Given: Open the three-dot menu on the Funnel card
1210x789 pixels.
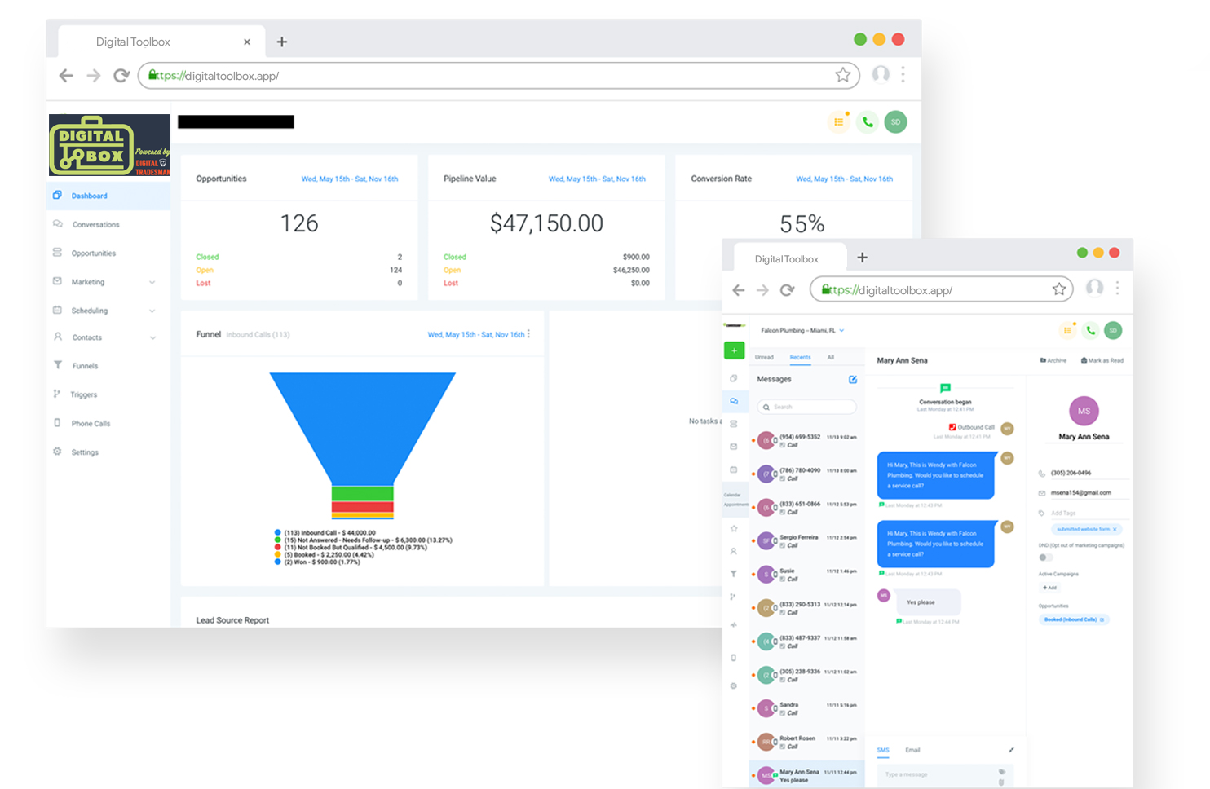Looking at the screenshot, I should tap(529, 334).
